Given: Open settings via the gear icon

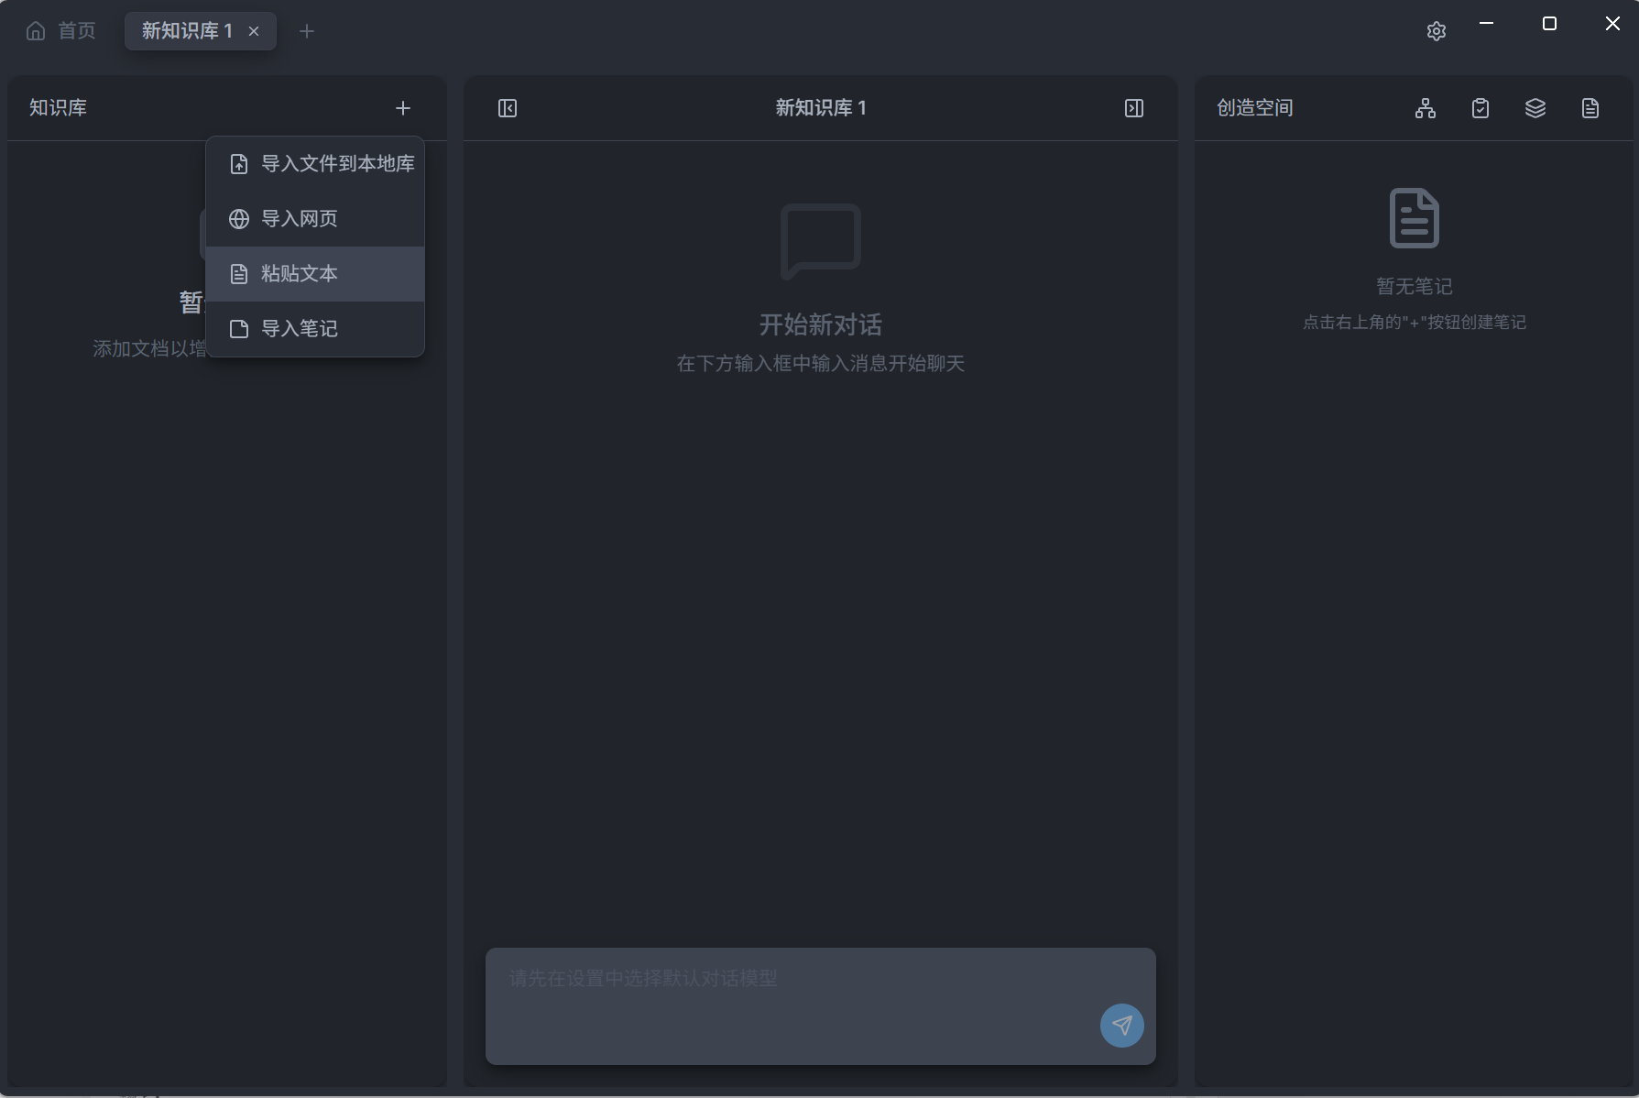Looking at the screenshot, I should pos(1437,31).
